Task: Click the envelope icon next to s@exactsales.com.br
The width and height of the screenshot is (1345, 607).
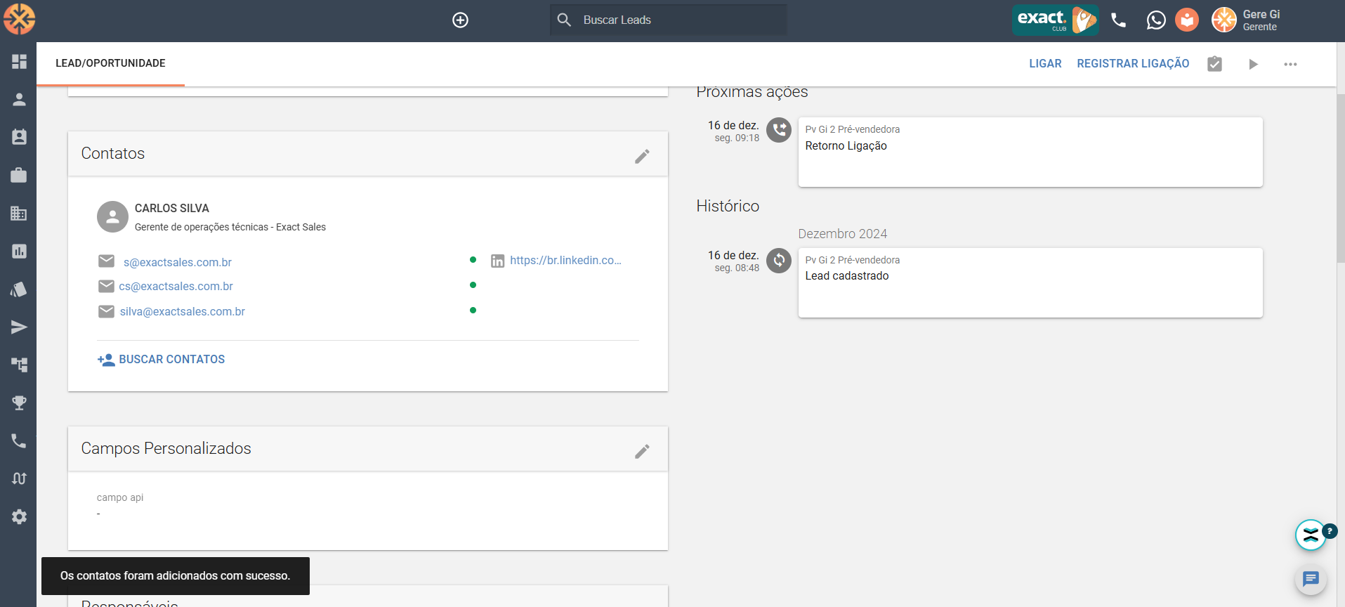Action: (x=106, y=261)
